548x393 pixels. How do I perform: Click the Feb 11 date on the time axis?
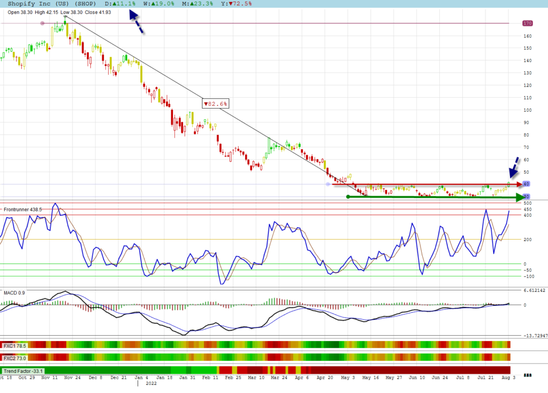pyautogui.click(x=210, y=377)
